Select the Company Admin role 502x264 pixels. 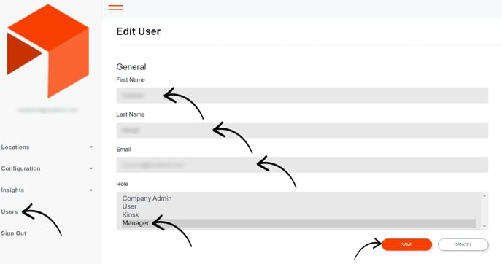click(x=147, y=198)
